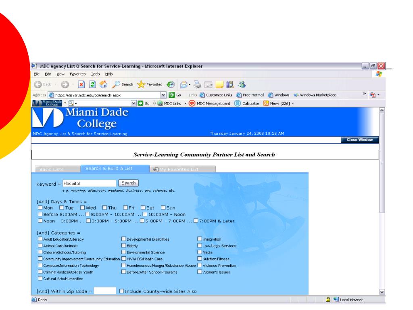Stop page loading with red X icon

(81, 84)
